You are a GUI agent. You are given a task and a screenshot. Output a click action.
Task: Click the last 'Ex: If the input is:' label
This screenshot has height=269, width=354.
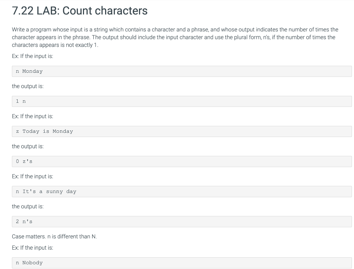pos(32,248)
